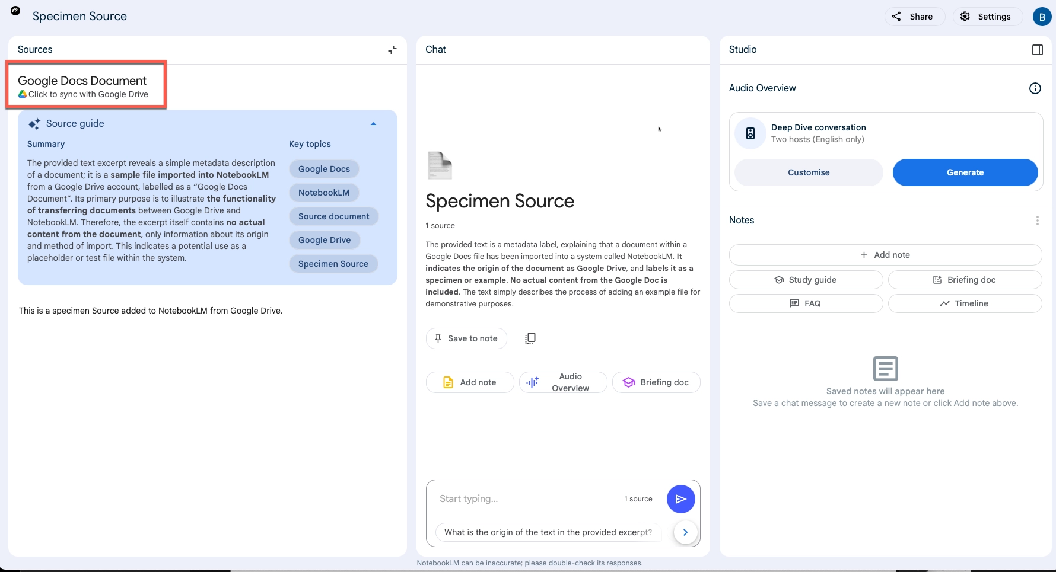
Task: Click the Chat panel header
Action: pos(435,50)
